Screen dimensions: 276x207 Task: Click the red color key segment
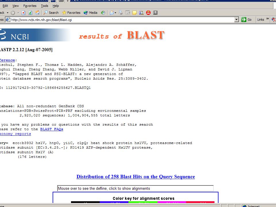[x=200, y=202]
